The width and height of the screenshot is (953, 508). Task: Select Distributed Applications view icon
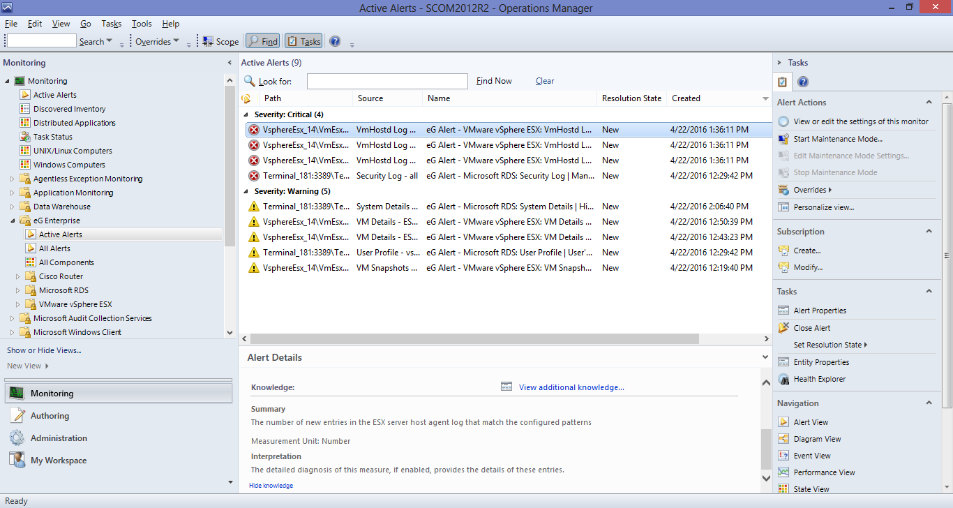pos(25,123)
